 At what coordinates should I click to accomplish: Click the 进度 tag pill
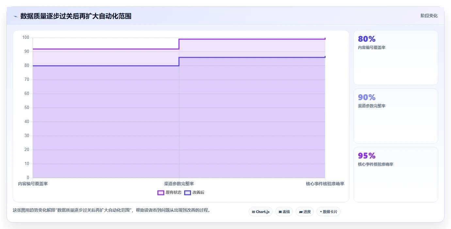pos(305,212)
